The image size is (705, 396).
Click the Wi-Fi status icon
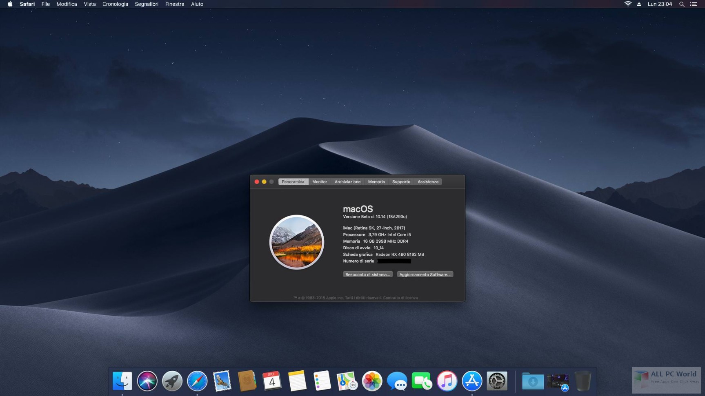(x=628, y=4)
